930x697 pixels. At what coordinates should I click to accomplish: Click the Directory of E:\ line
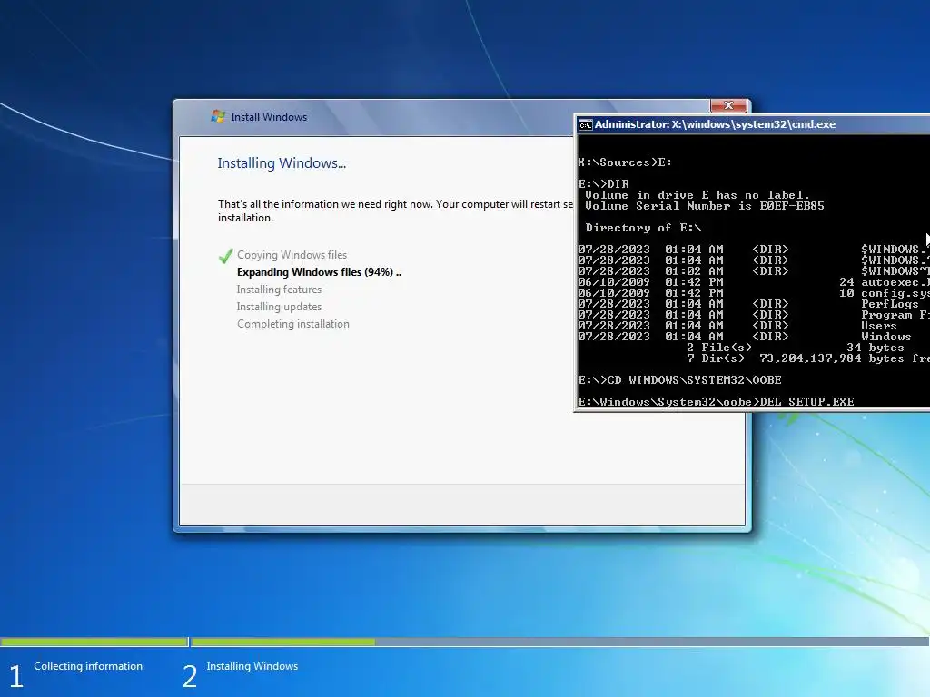click(643, 228)
